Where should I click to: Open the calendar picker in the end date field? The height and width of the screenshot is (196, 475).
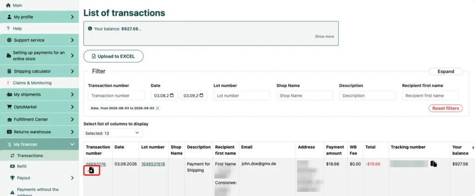point(201,95)
